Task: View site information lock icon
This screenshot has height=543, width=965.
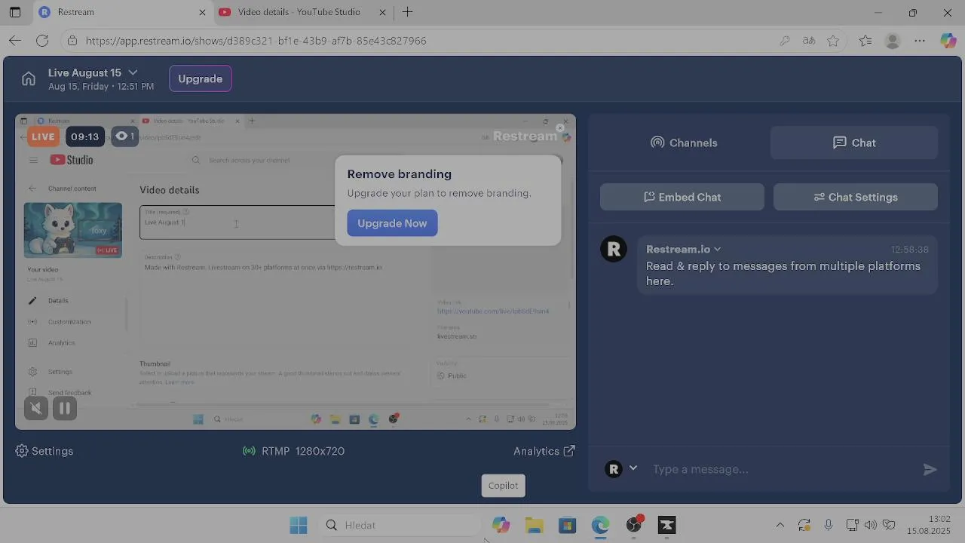Action: pos(72,41)
